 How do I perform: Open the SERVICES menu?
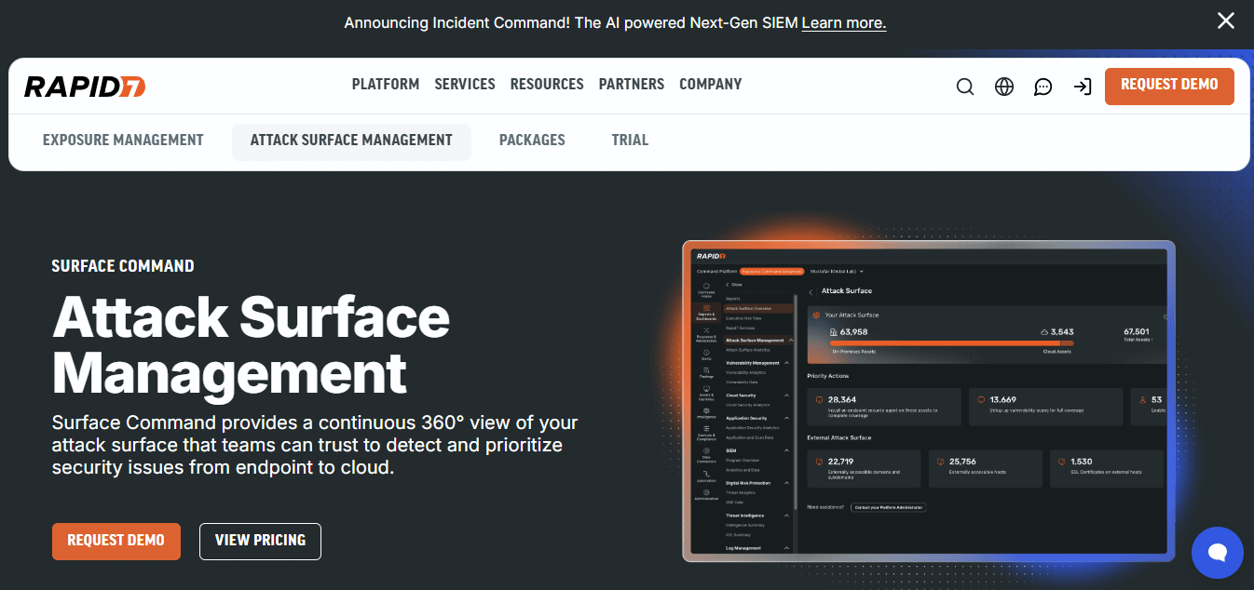(x=465, y=85)
